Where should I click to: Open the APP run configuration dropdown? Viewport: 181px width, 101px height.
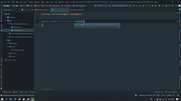click(x=100, y=6)
